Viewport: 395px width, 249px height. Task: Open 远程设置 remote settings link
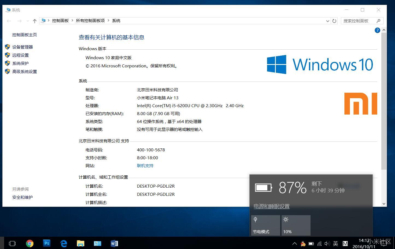20,55
